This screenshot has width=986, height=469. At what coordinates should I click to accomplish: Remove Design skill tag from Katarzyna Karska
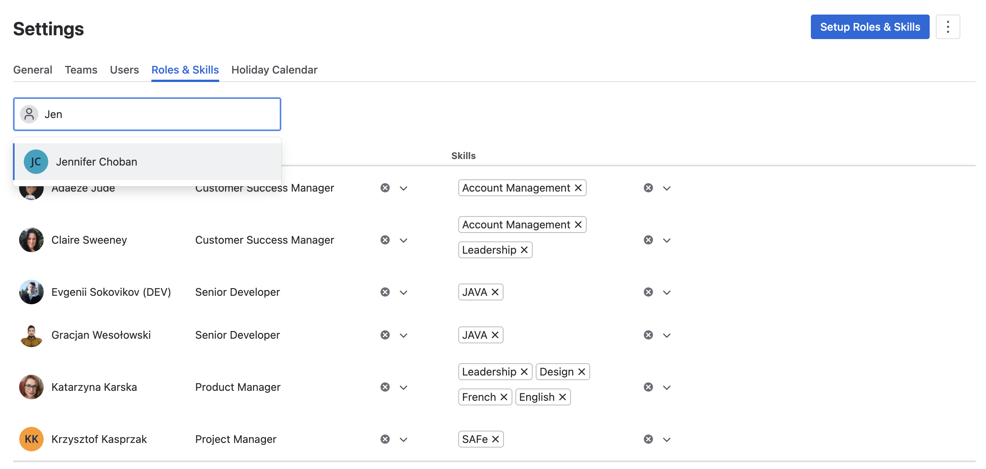581,372
